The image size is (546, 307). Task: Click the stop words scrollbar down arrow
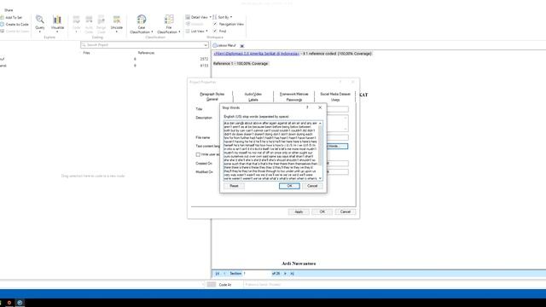pos(320,178)
